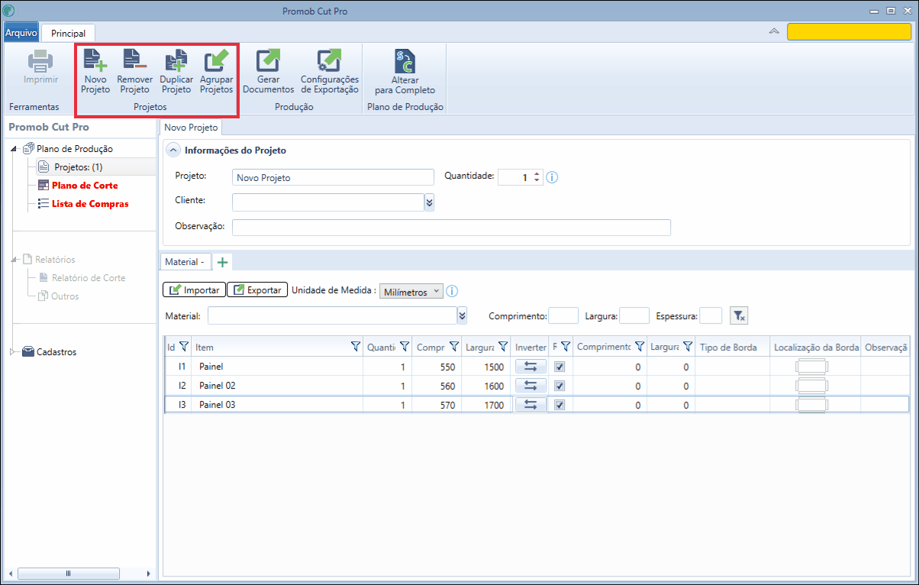The height and width of the screenshot is (585, 919).
Task: Click the sidebar horizontal scrollbar thumb
Action: (x=68, y=573)
